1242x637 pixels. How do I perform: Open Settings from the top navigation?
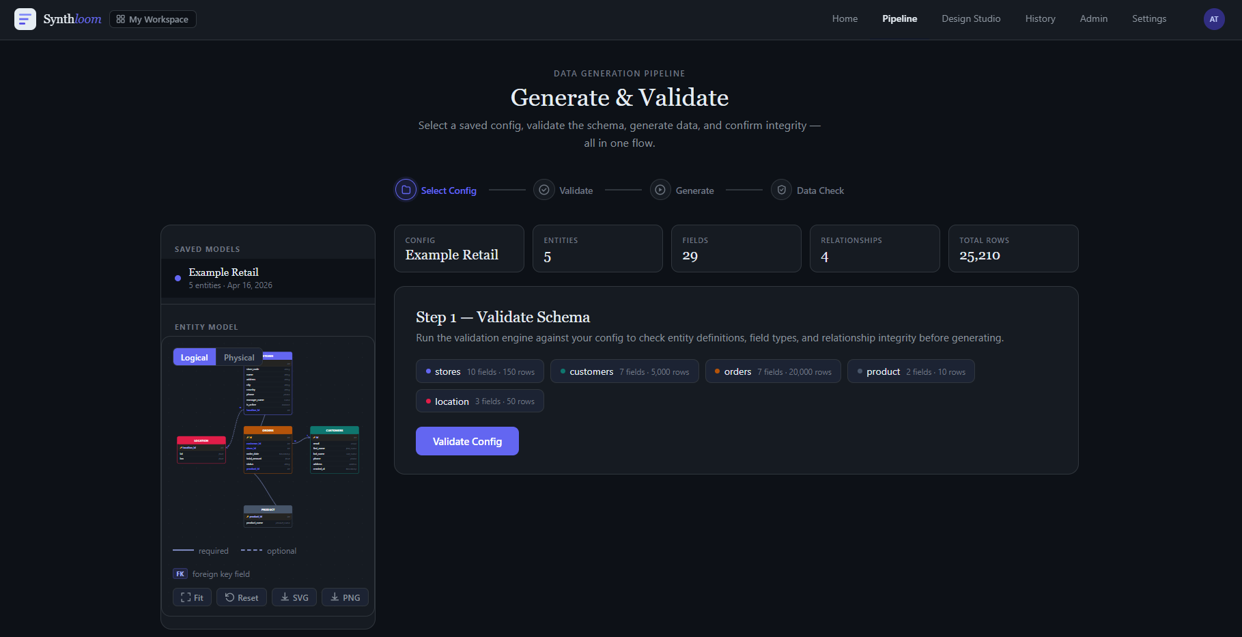tap(1149, 18)
